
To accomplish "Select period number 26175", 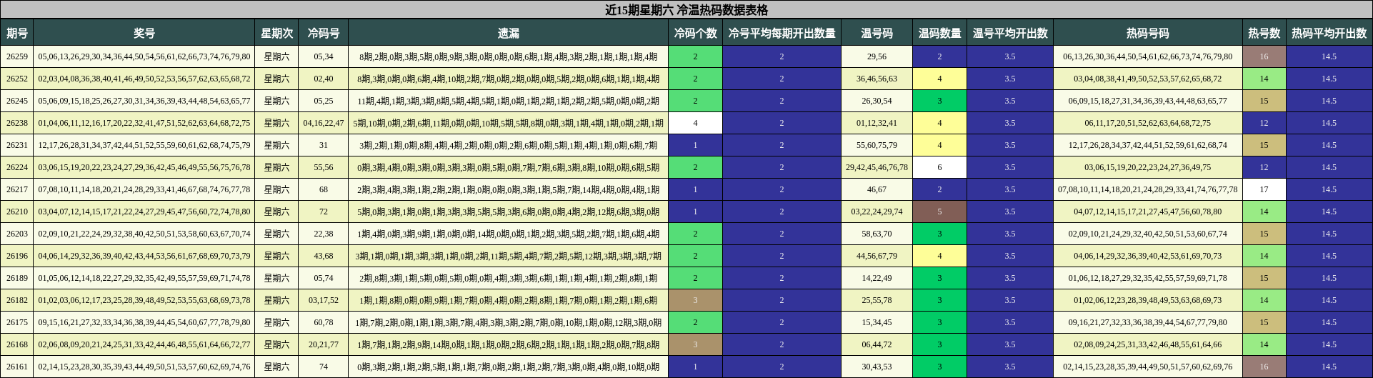I will (17, 322).
